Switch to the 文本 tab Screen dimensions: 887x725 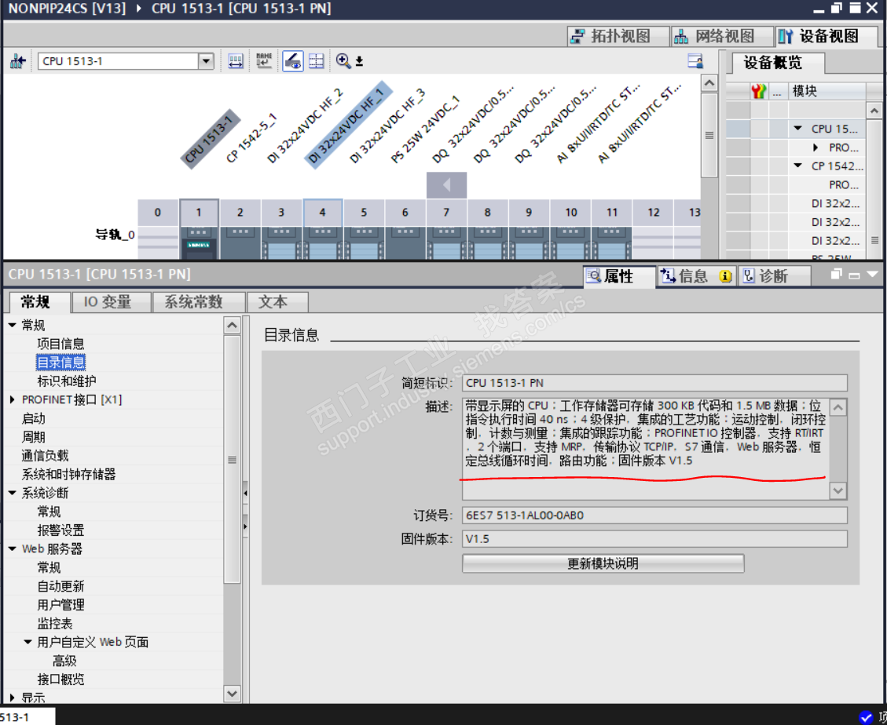[277, 302]
